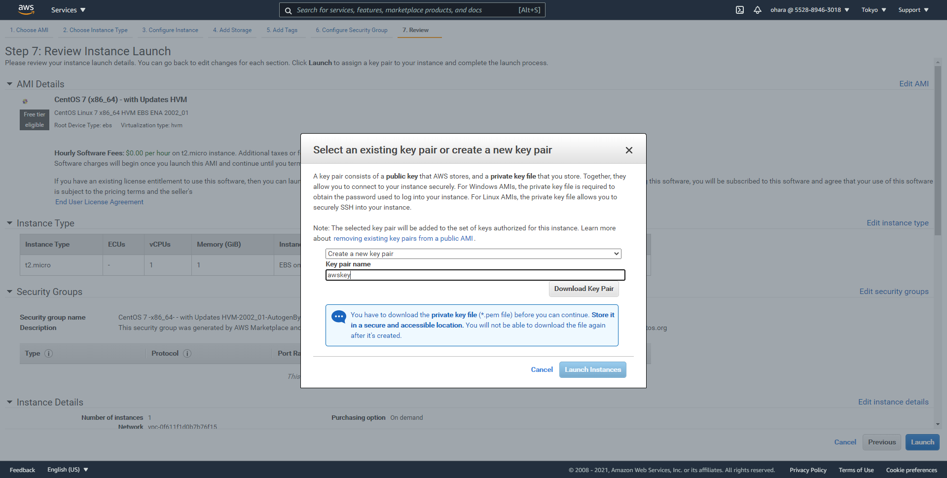Open the Tokyo region dropdown
Viewport: 947px width, 478px height.
pyautogui.click(x=874, y=10)
